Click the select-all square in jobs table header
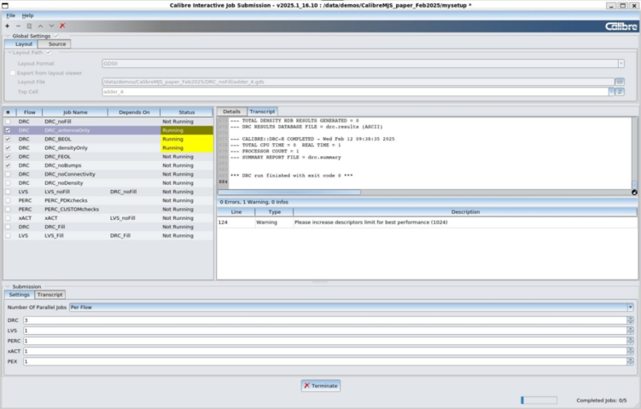 [9, 112]
